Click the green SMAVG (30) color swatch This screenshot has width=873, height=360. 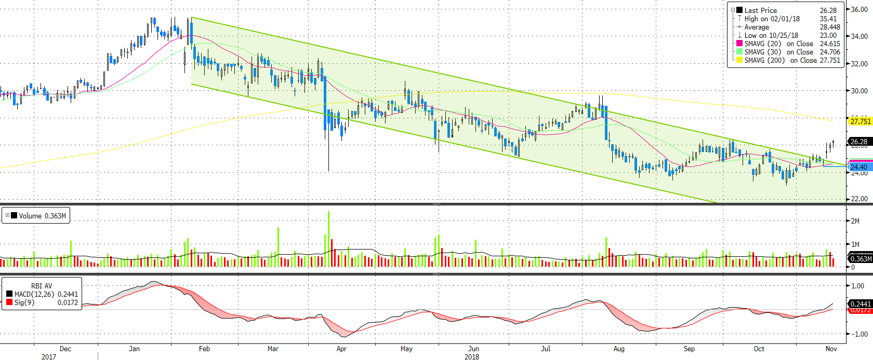point(739,52)
